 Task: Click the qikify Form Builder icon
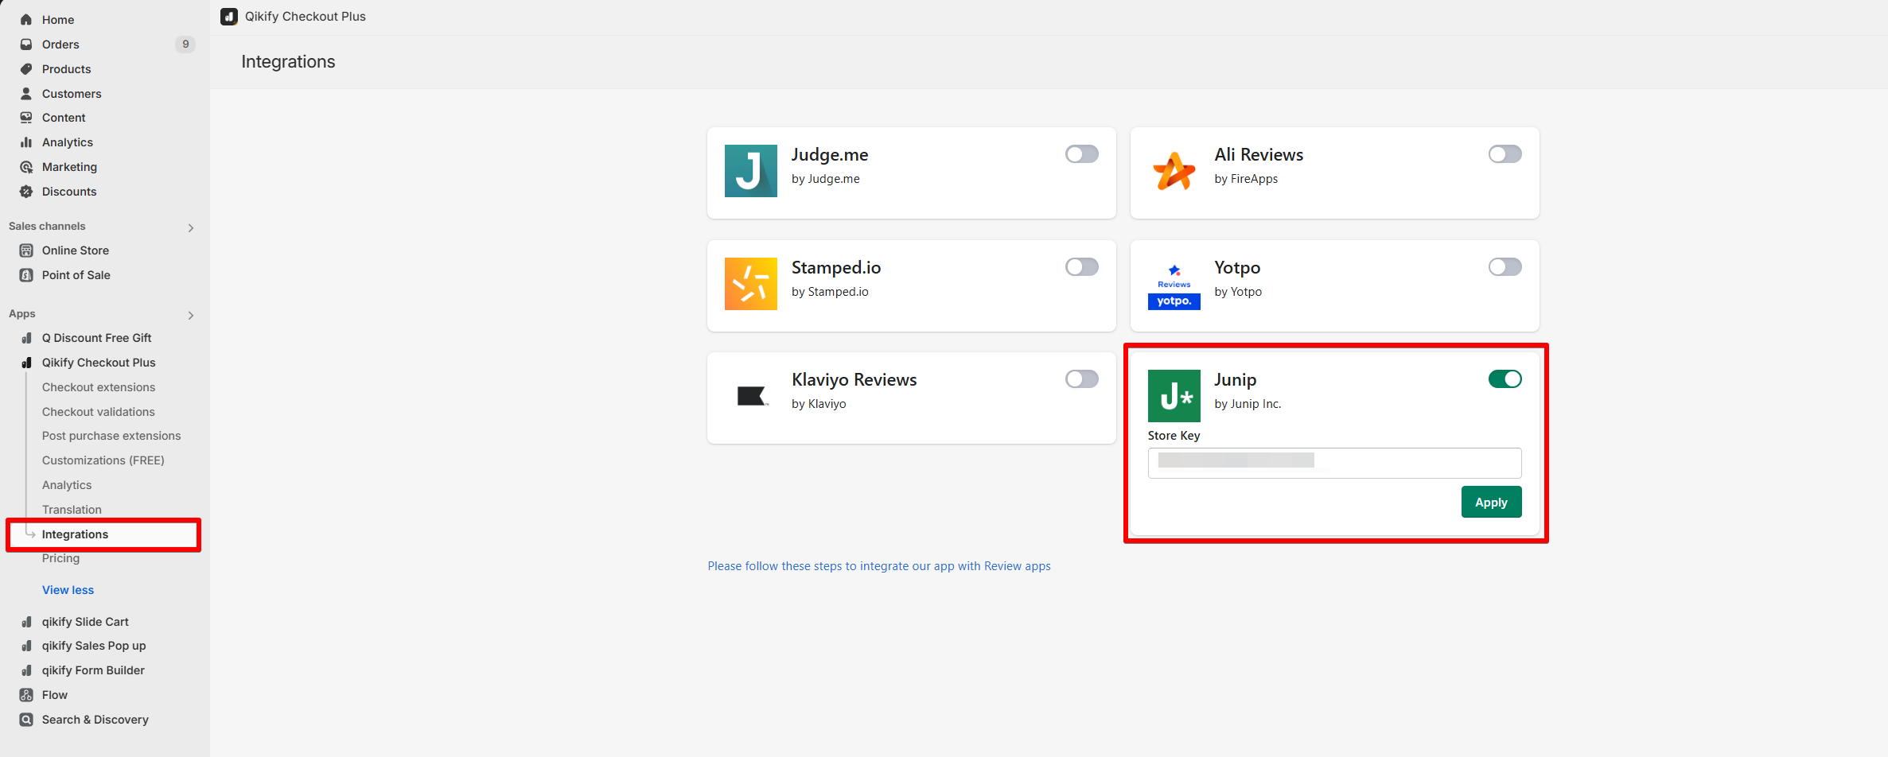click(x=26, y=670)
